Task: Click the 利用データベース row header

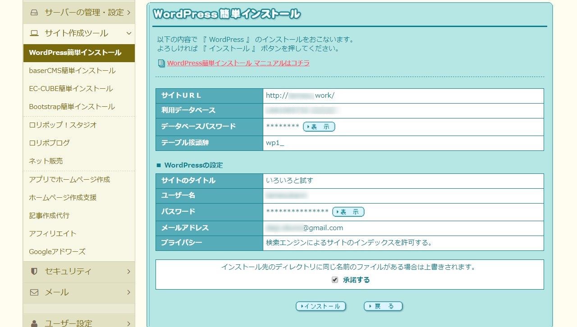Action: [x=209, y=111]
